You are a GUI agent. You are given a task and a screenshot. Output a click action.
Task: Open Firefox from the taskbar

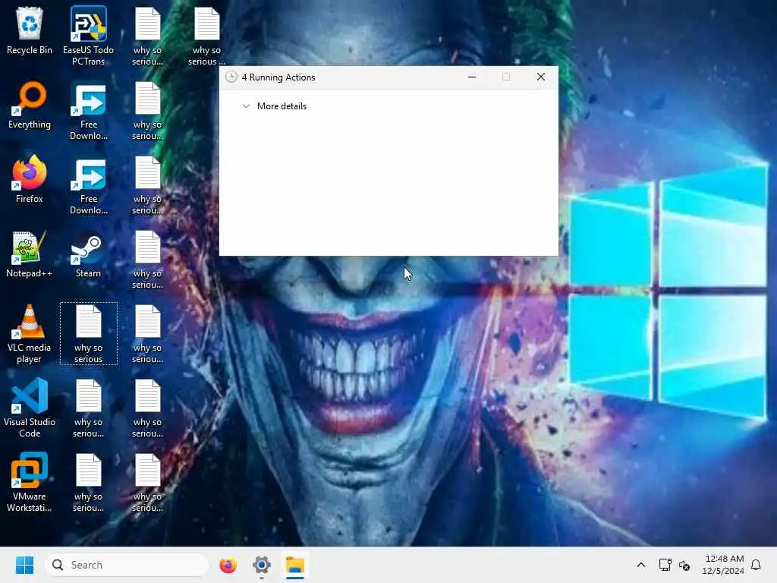click(228, 565)
